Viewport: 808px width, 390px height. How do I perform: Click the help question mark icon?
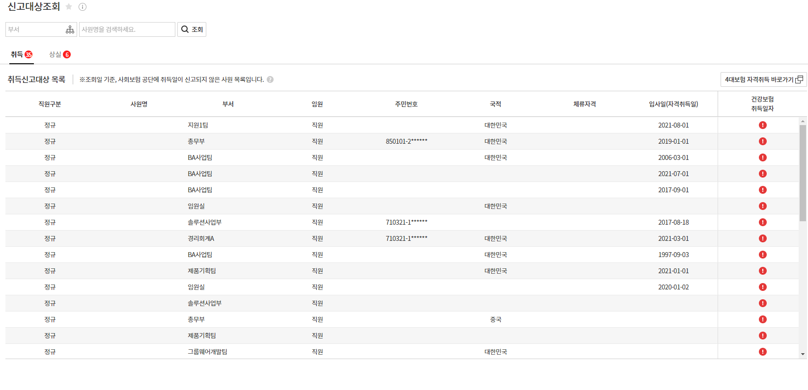click(x=270, y=79)
